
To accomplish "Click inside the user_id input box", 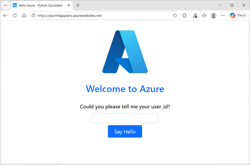I will pyautogui.click(x=125, y=118).
